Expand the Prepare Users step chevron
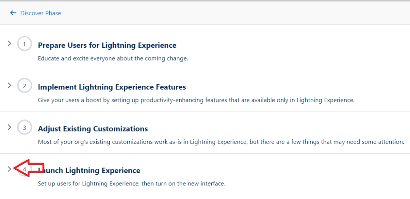Viewport: 410px width, 199px height. coord(10,44)
